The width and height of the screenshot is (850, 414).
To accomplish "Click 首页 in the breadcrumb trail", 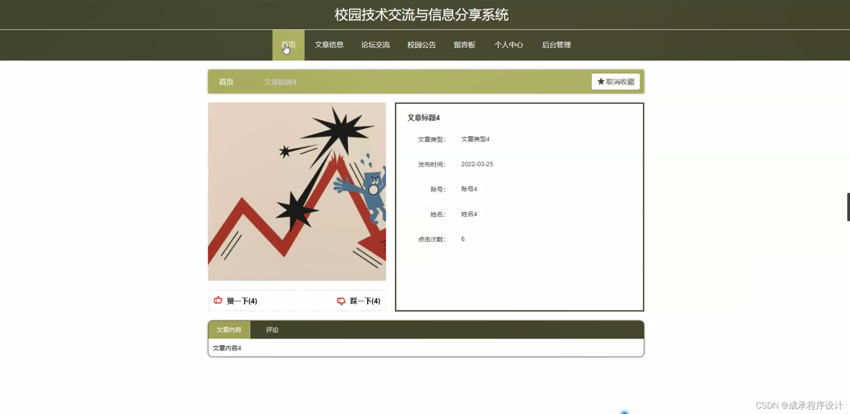I will point(226,82).
